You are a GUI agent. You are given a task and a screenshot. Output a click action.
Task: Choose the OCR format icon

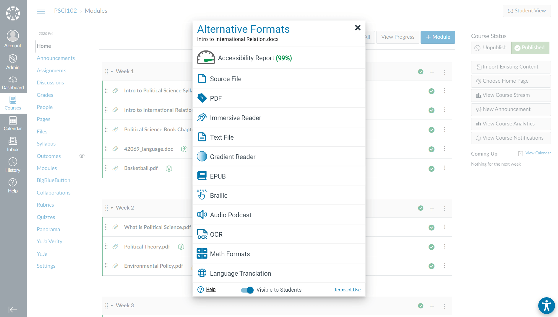(x=202, y=234)
